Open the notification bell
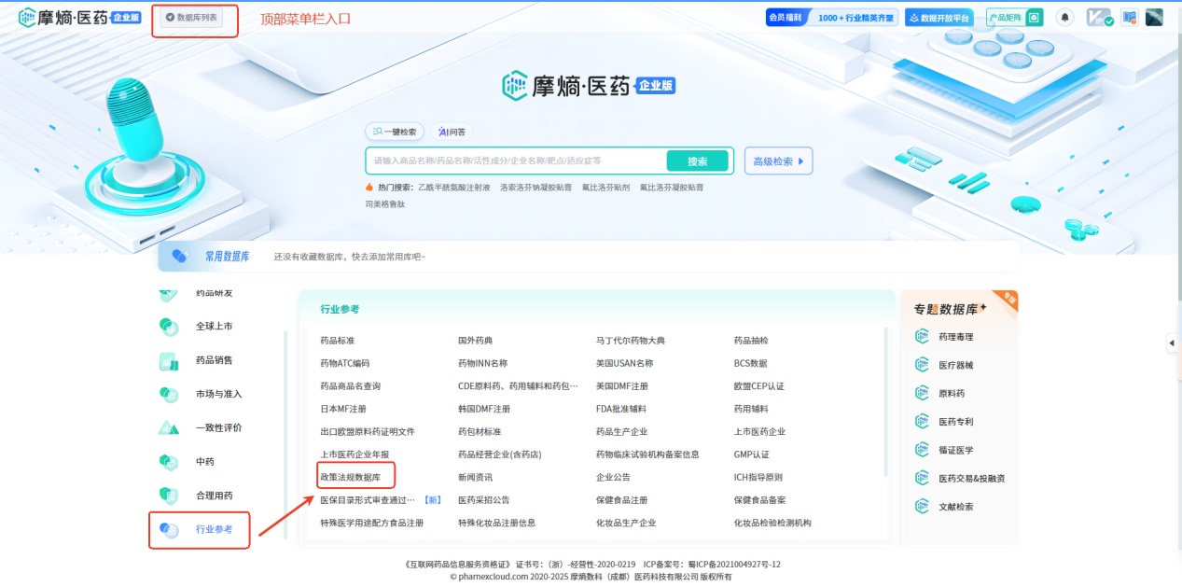 1064,18
